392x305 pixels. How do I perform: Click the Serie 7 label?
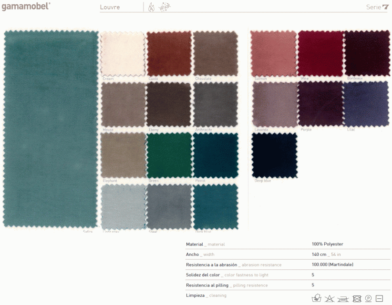coord(377,7)
